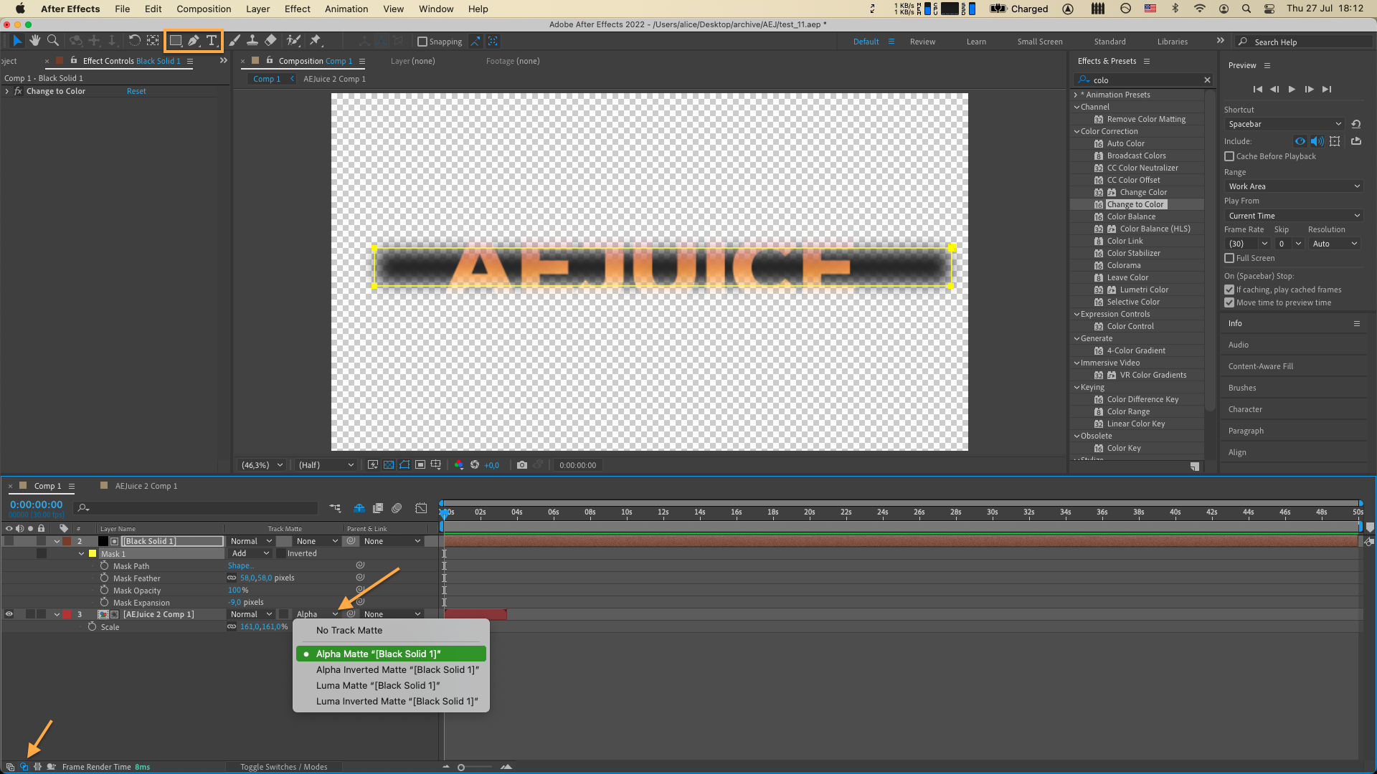Image resolution: width=1377 pixels, height=774 pixels.
Task: Select the Pen tool
Action: pyautogui.click(x=194, y=41)
